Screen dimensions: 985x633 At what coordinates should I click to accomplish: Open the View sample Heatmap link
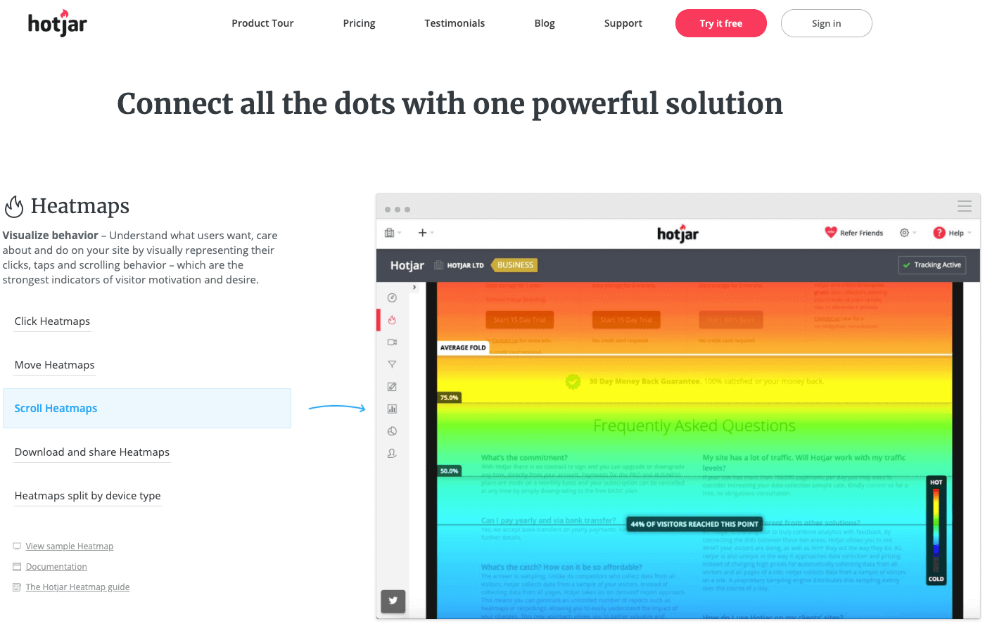(70, 546)
